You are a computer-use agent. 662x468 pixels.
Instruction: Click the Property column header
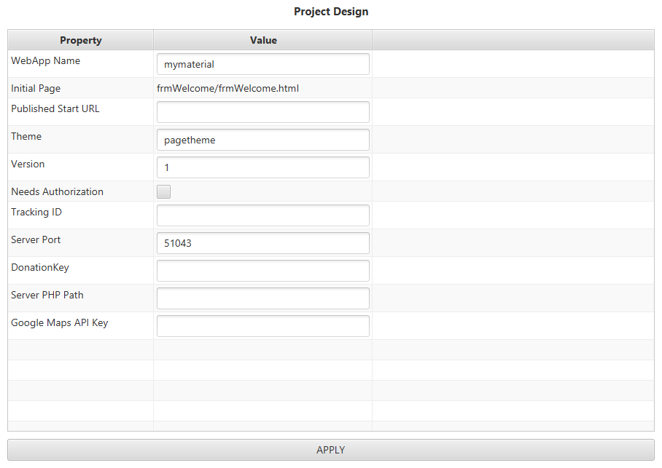click(x=81, y=40)
